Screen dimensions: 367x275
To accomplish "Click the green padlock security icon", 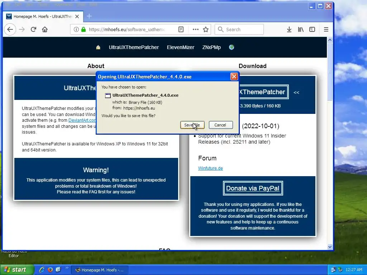I will pyautogui.click(x=83, y=29).
